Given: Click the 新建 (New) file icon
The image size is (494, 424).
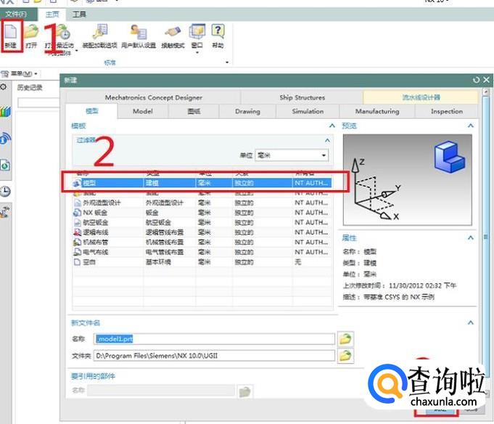Looking at the screenshot, I should [11, 34].
